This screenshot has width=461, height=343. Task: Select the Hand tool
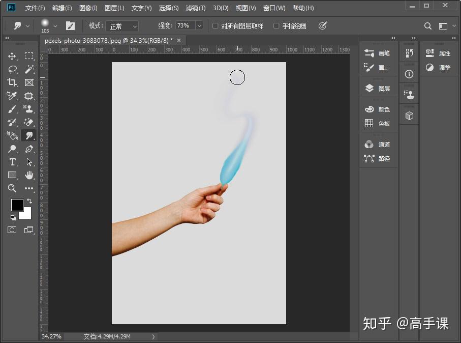pyautogui.click(x=29, y=175)
